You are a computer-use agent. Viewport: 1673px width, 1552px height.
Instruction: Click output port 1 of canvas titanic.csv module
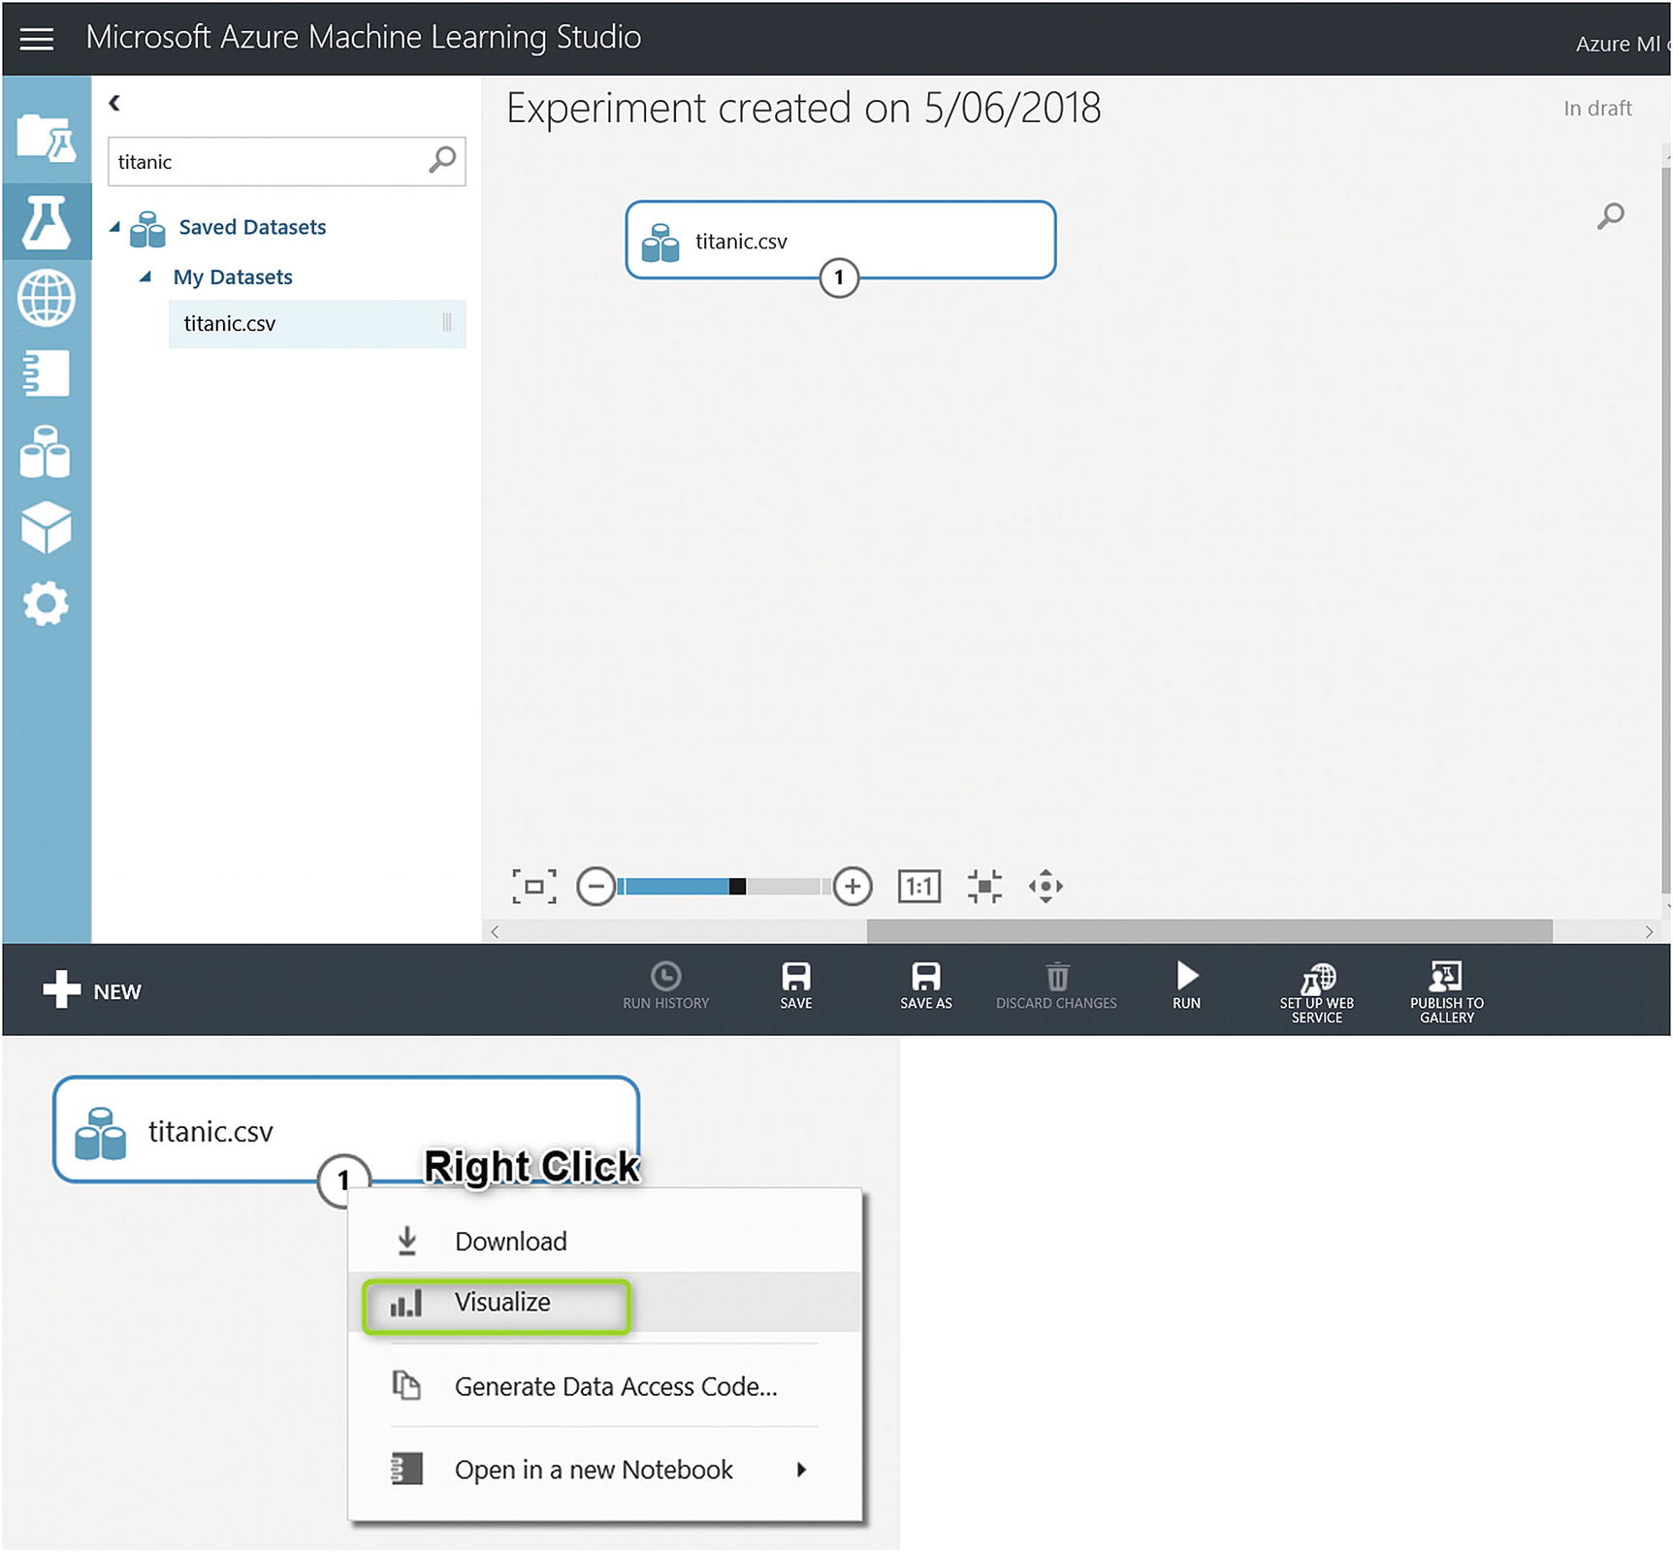point(839,278)
